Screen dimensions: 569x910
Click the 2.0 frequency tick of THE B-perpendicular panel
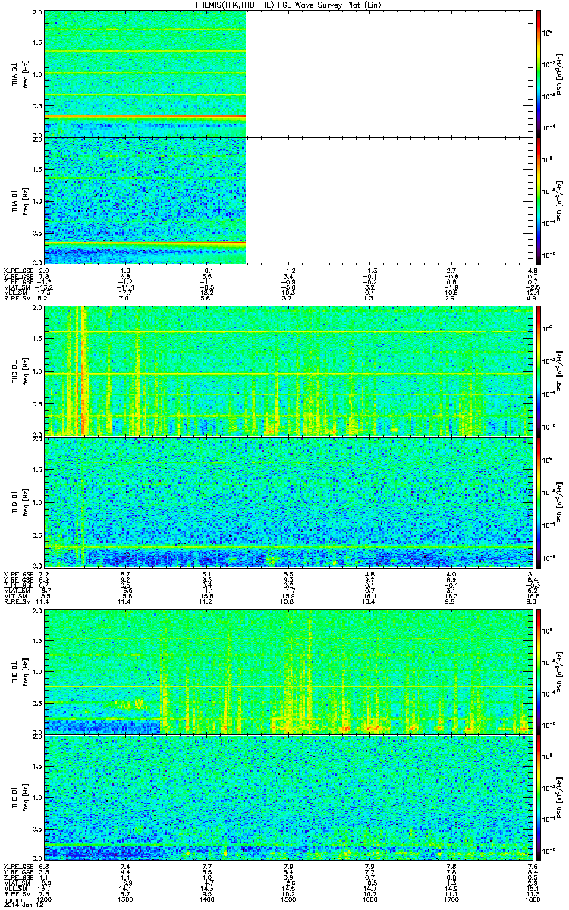click(38, 610)
